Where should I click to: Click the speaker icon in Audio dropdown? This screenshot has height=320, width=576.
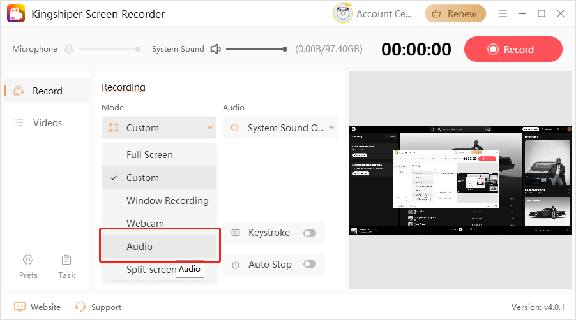[x=235, y=127]
